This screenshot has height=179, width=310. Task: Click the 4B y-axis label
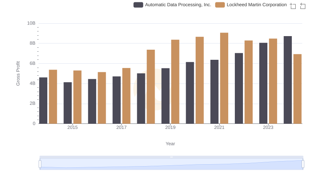tap(33, 83)
